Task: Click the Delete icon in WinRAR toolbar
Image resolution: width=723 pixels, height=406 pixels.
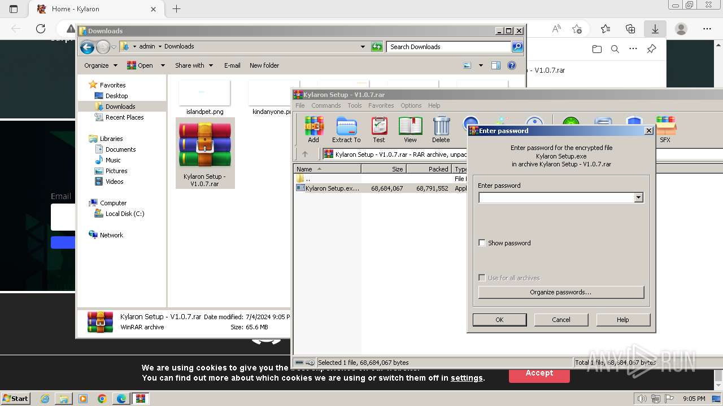Action: pyautogui.click(x=441, y=130)
